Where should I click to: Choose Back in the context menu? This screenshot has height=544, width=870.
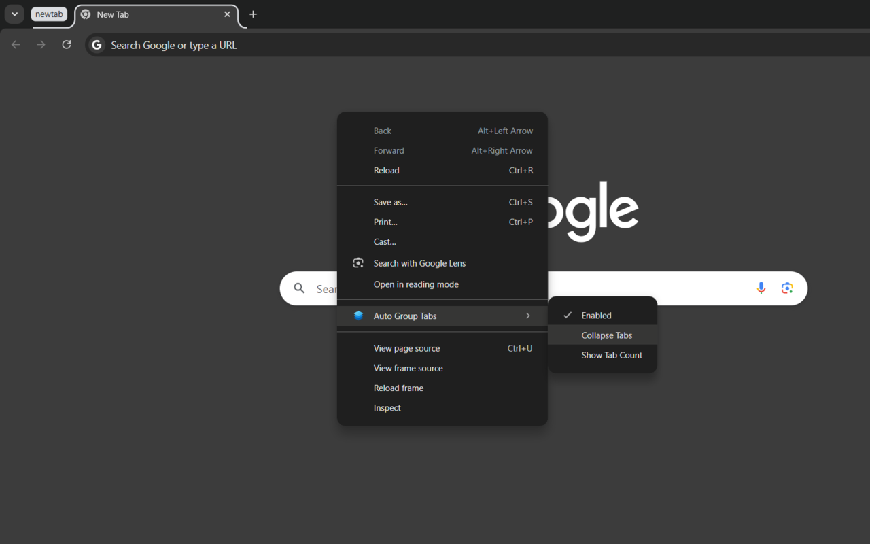click(x=442, y=131)
